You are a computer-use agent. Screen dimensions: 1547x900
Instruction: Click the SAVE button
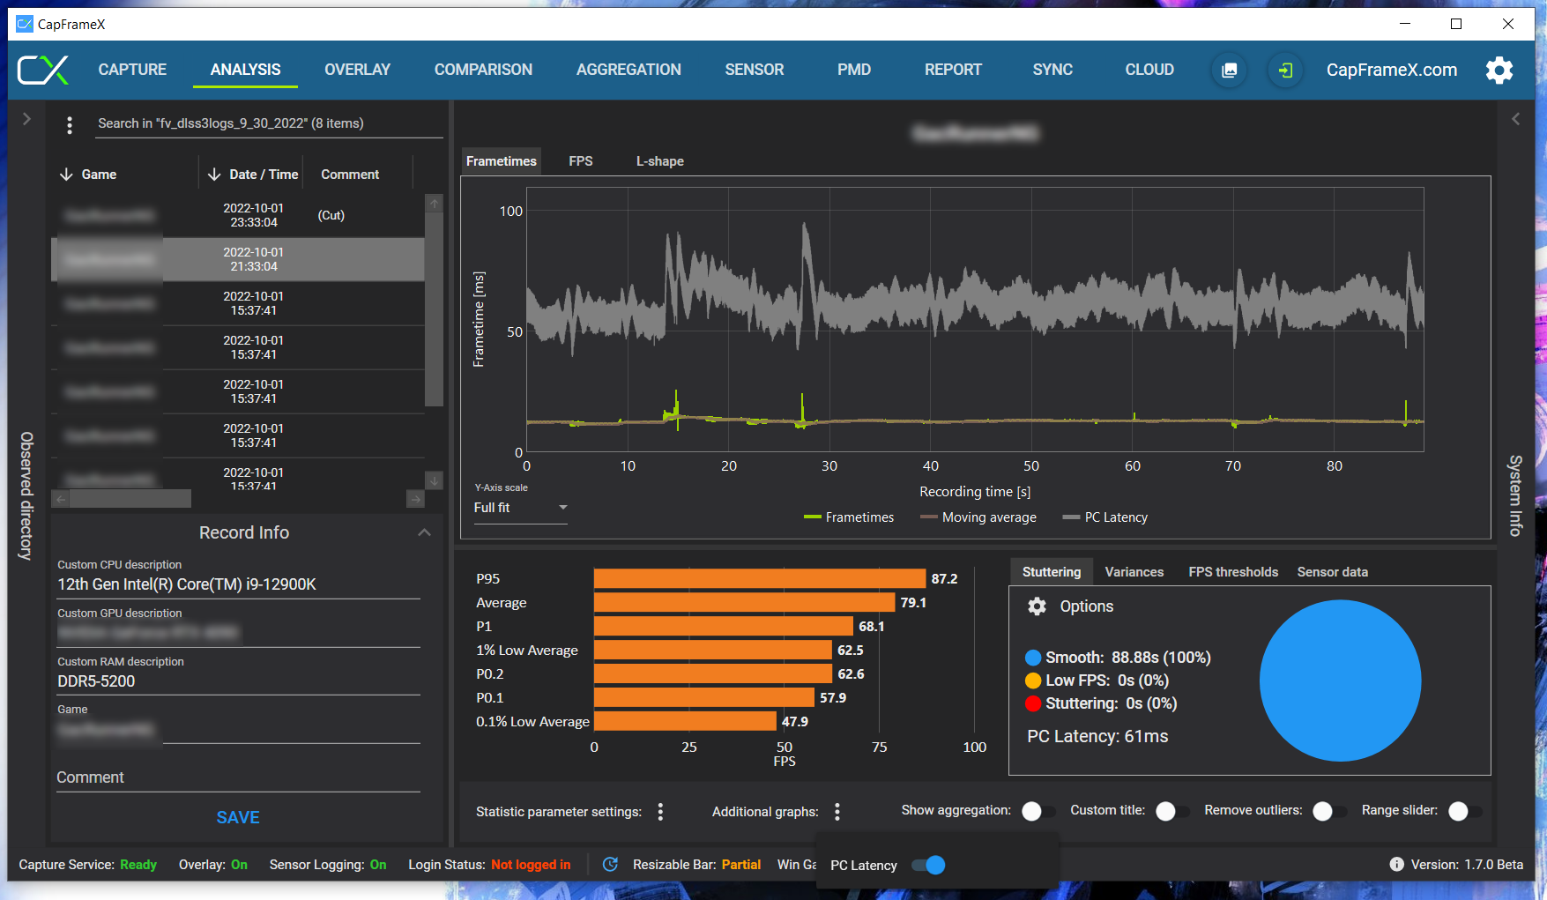[238, 817]
